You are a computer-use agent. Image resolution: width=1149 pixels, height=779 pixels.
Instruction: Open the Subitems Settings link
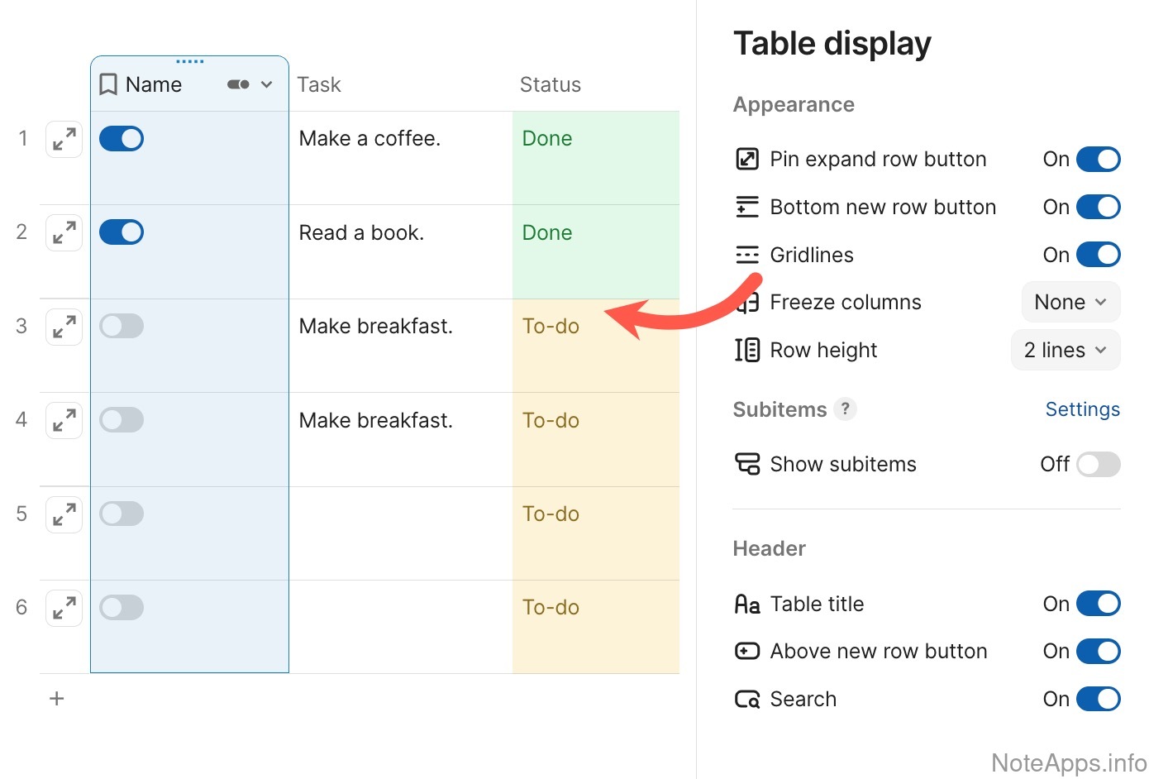click(x=1082, y=409)
